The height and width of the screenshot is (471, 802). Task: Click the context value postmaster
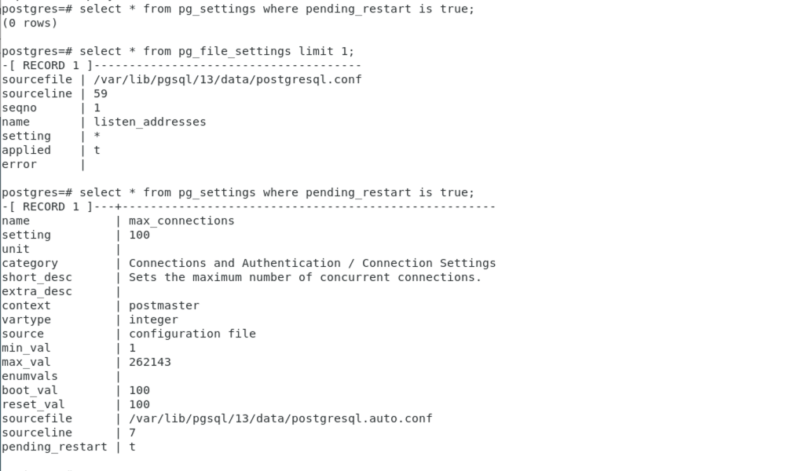tap(164, 306)
